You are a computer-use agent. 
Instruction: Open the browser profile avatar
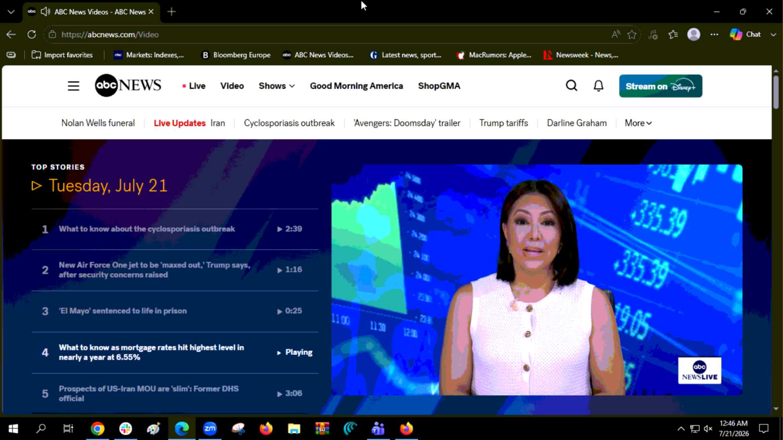coord(694,35)
